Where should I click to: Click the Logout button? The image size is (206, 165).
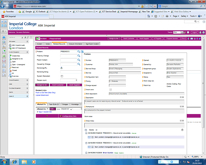(x=194, y=32)
